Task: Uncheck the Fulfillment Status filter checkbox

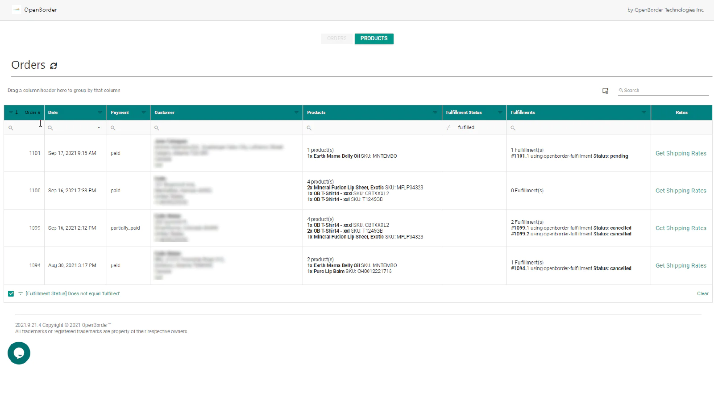Action: [x=11, y=294]
